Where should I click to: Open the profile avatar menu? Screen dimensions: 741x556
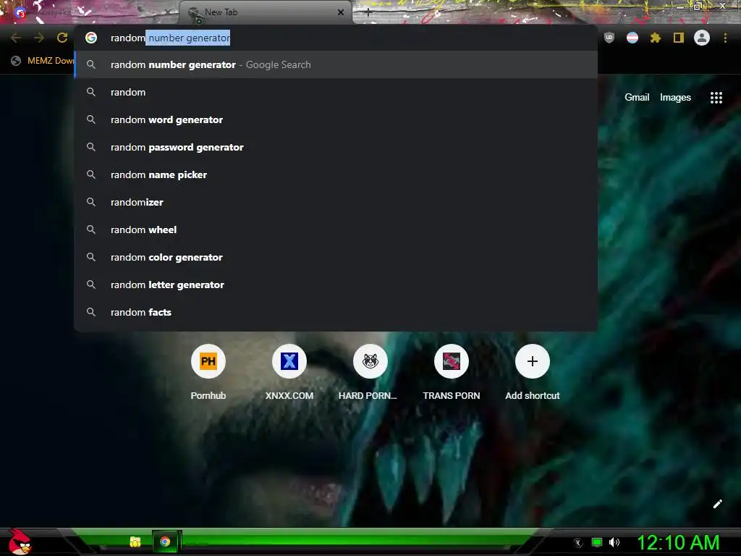(702, 38)
